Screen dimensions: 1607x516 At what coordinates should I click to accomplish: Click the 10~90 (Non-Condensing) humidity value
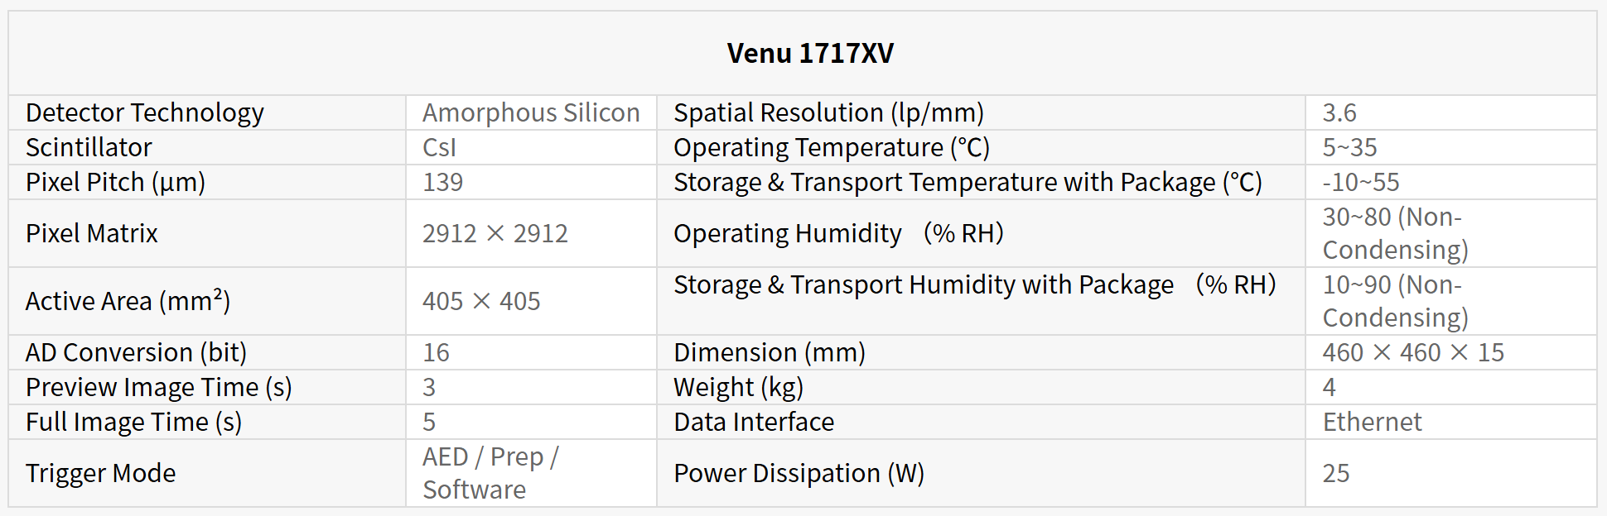point(1395,301)
